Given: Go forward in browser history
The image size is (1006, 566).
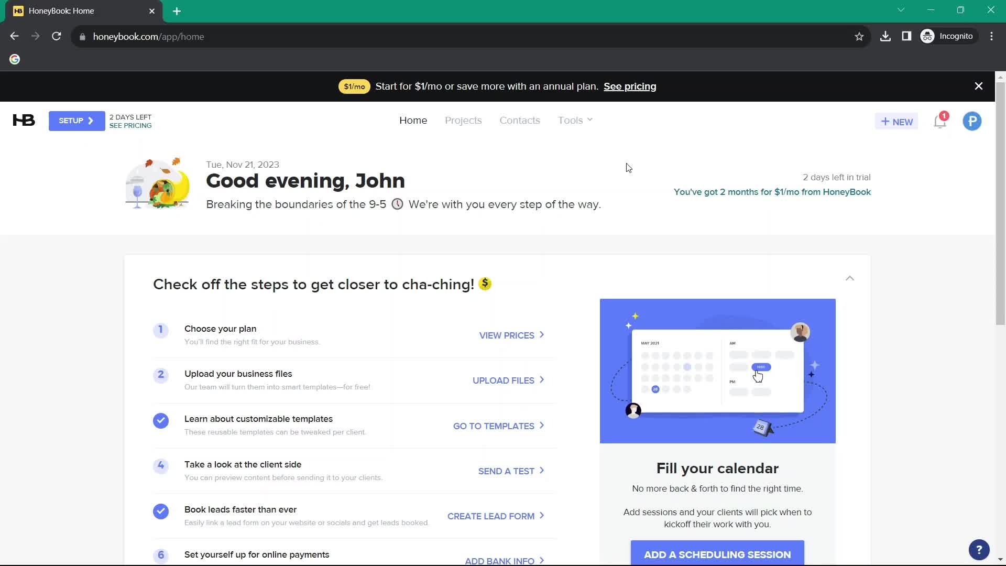Looking at the screenshot, I should (35, 36).
